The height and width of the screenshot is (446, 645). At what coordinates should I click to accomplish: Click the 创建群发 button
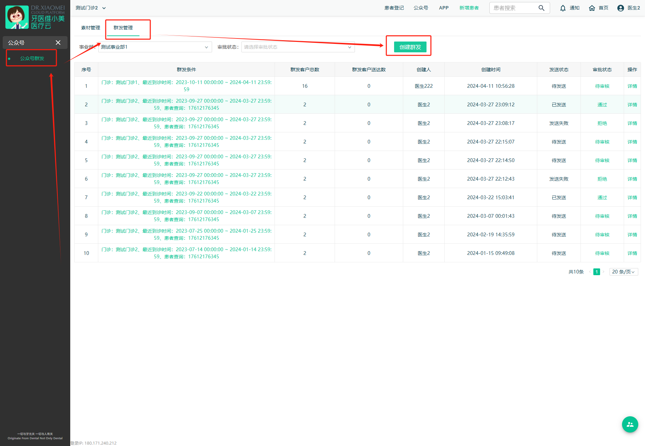[410, 47]
